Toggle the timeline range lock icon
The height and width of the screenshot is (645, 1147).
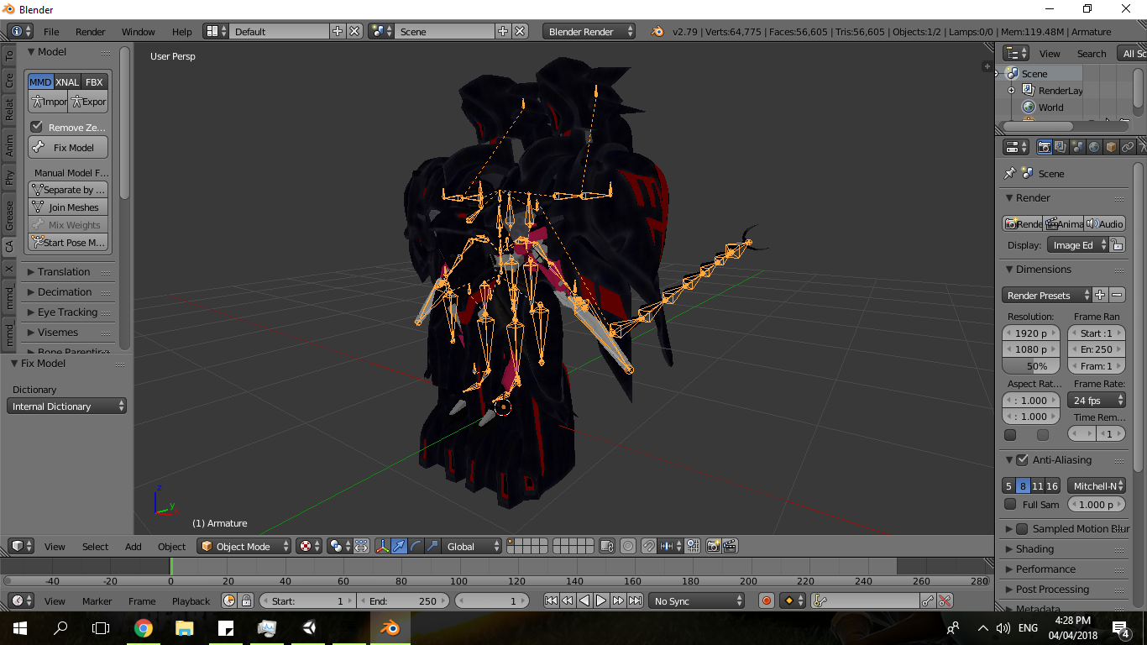246,600
